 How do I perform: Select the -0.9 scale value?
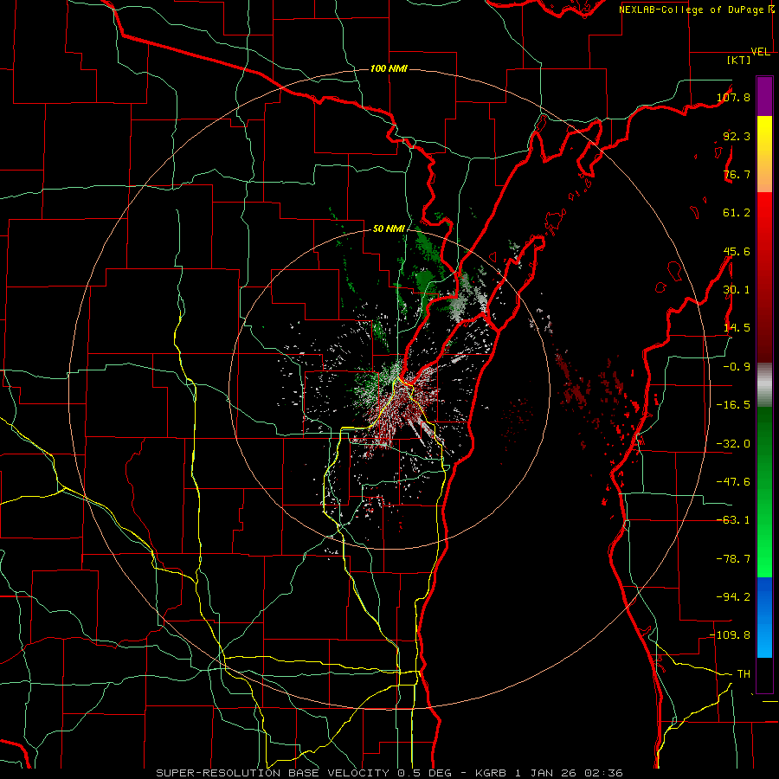(x=737, y=367)
